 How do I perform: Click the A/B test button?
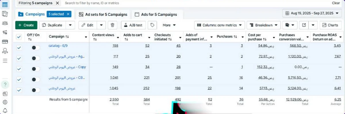coord(133,25)
